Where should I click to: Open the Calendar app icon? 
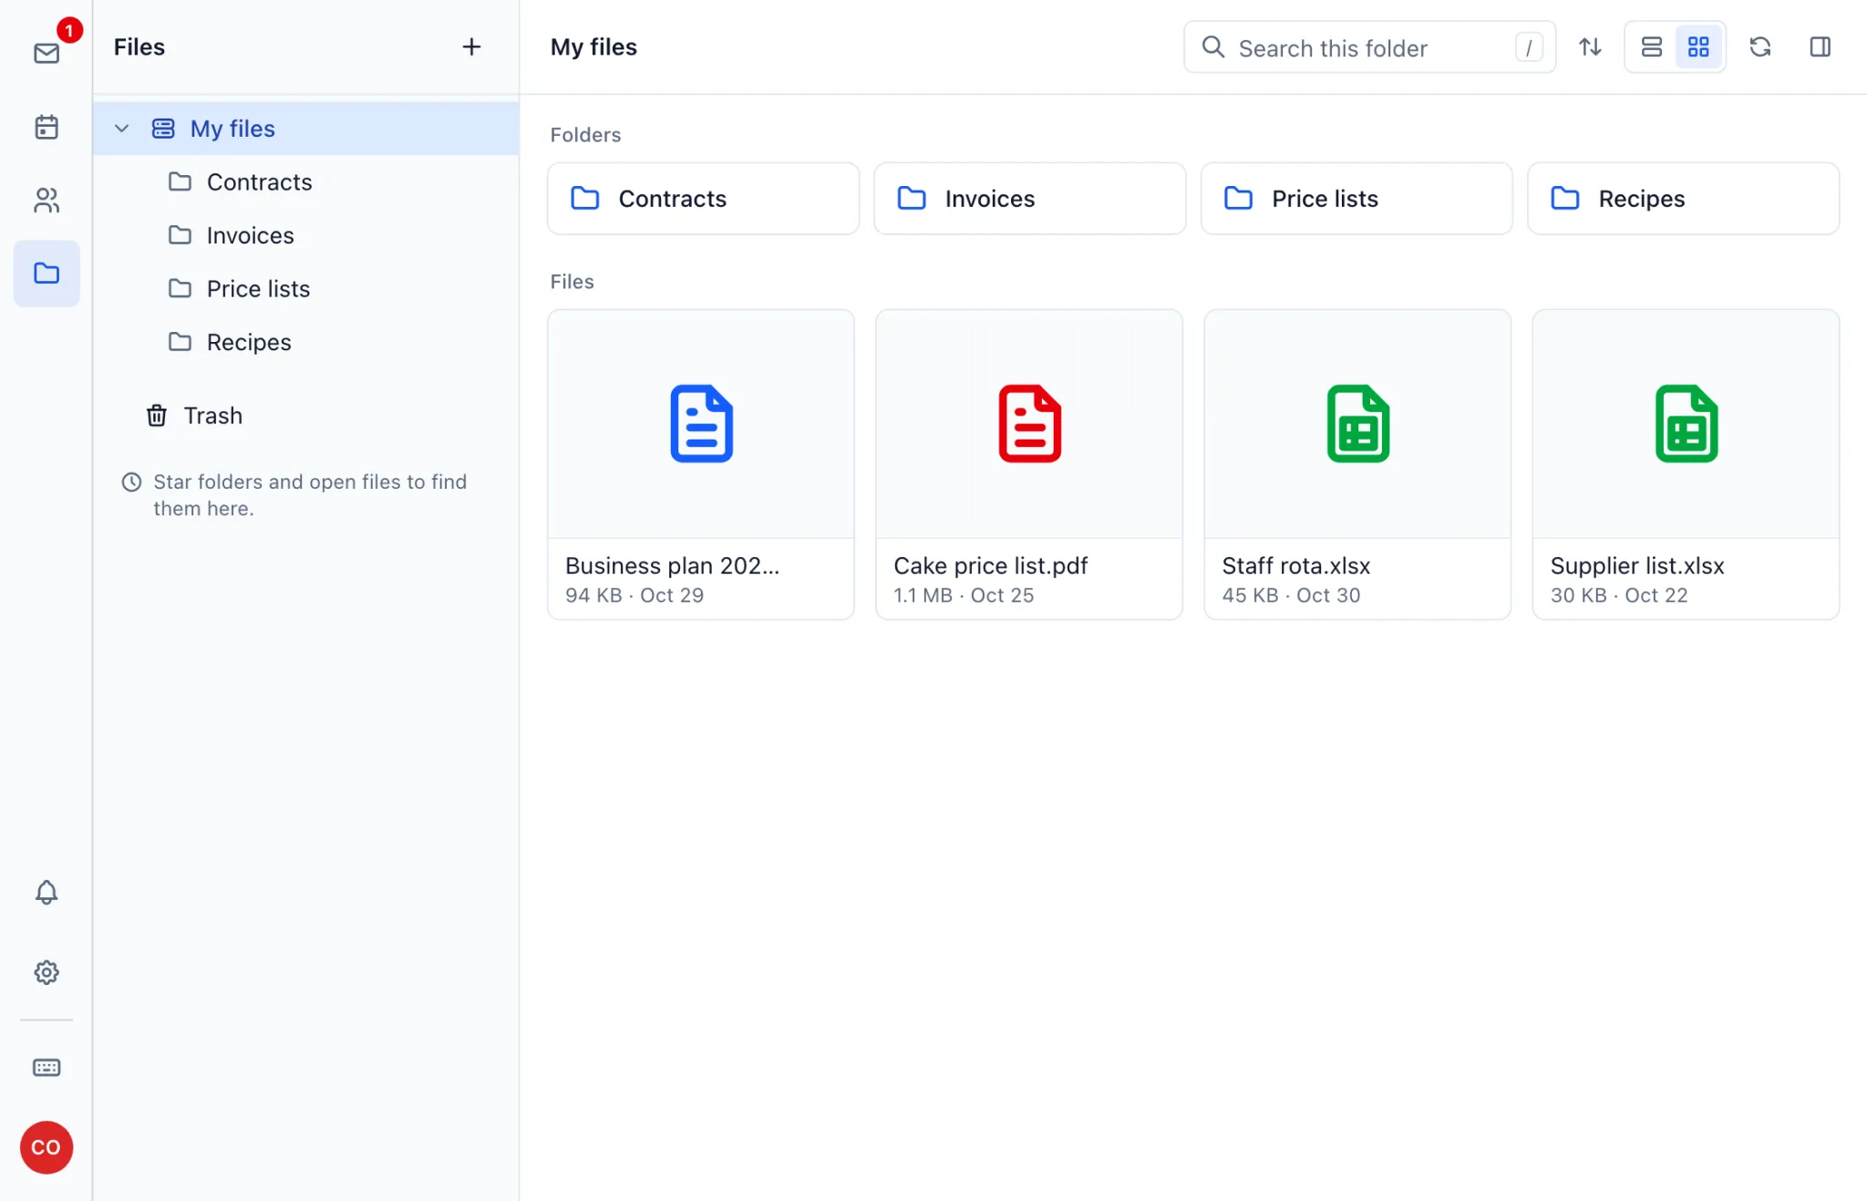coord(46,127)
